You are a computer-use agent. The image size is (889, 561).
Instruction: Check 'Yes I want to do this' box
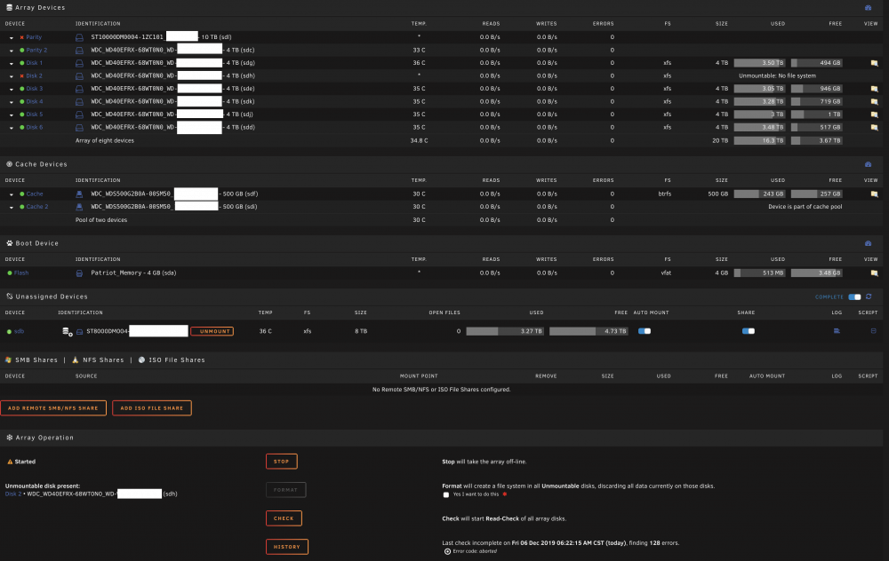click(x=446, y=494)
